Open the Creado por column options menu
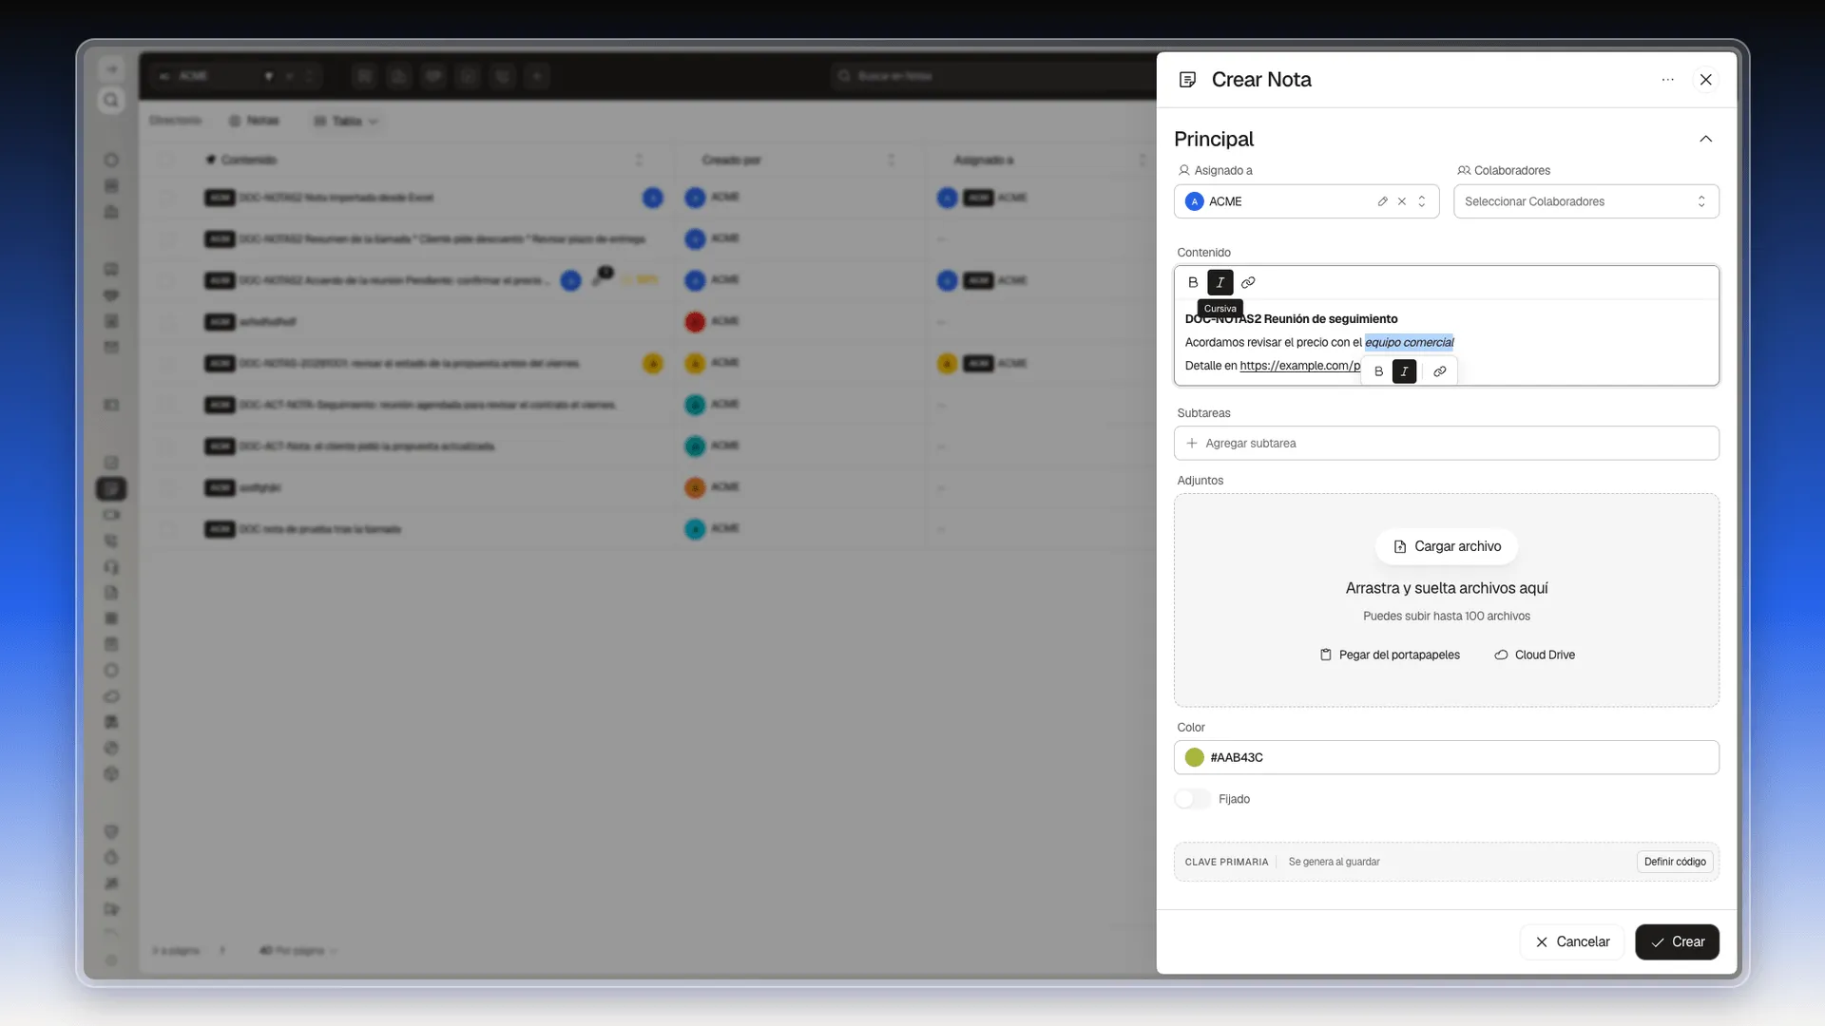This screenshot has width=1825, height=1026. pos(891,160)
